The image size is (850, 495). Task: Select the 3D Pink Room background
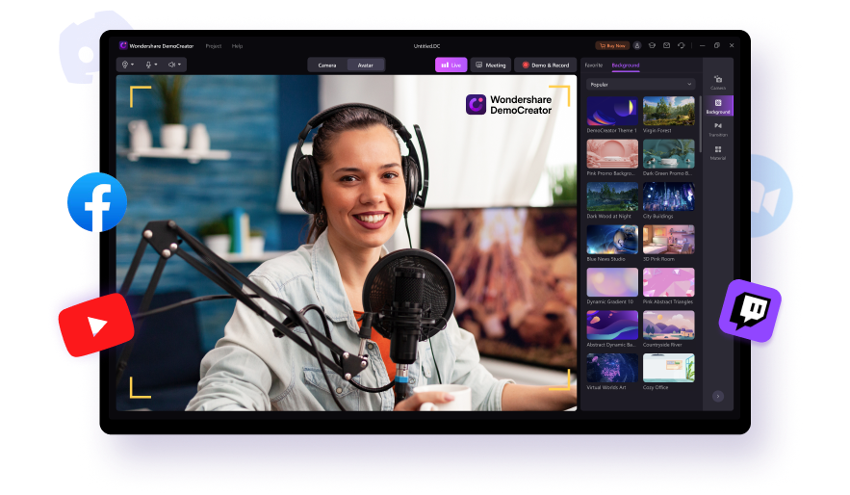coord(668,240)
